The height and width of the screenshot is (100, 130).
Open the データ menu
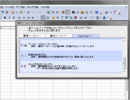coord(21,7)
